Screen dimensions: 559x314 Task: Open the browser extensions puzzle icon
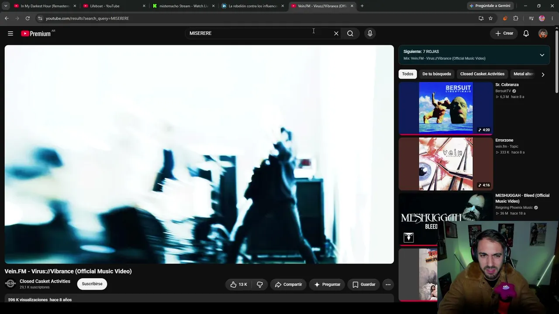[x=516, y=18]
